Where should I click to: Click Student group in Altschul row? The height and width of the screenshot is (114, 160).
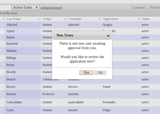pos(47,25)
